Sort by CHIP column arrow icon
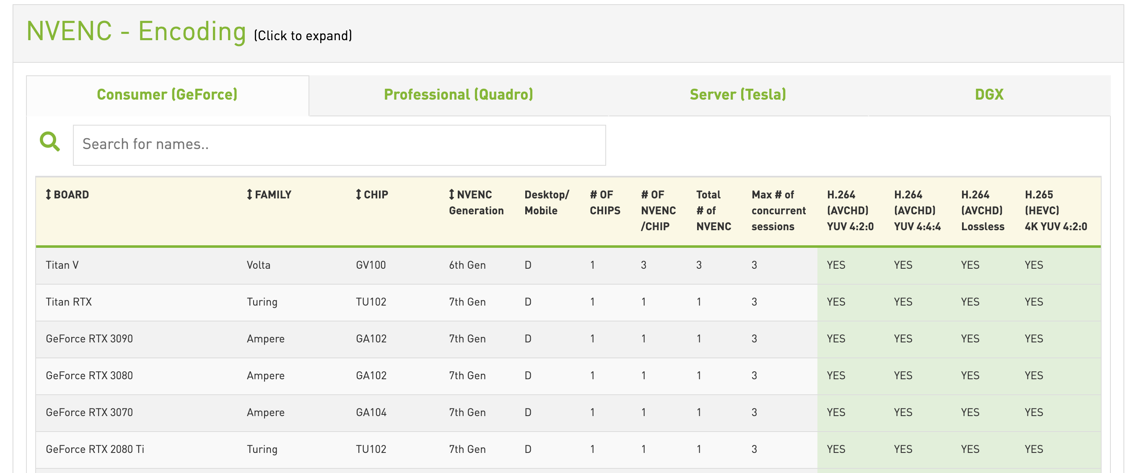Screen dimensions: 1136x473 [358, 194]
